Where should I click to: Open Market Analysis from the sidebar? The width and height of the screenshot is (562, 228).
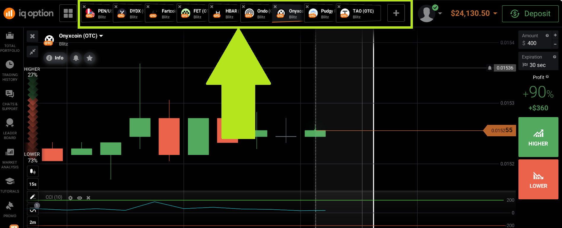[x=10, y=158]
